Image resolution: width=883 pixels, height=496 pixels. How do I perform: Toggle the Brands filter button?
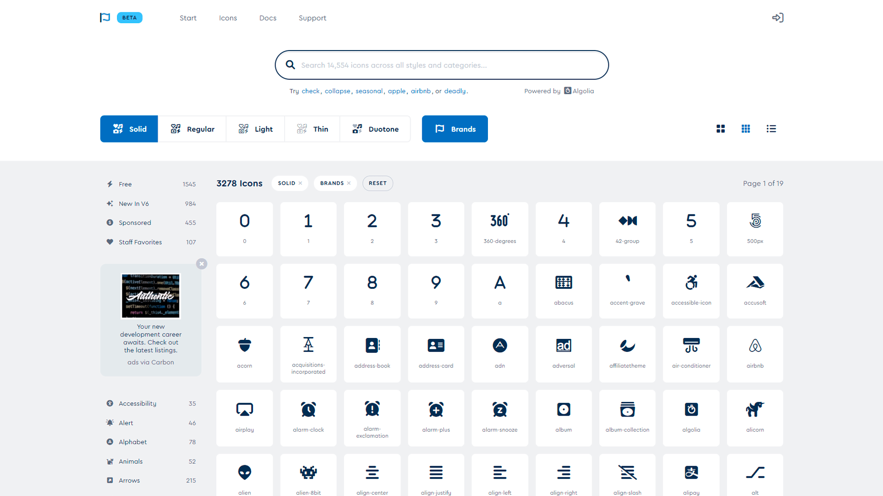[x=455, y=129]
